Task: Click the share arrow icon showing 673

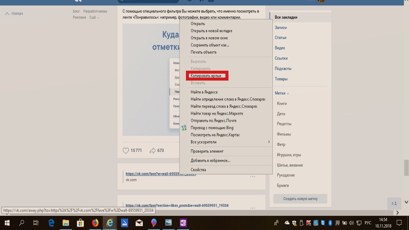Action: click(x=152, y=150)
